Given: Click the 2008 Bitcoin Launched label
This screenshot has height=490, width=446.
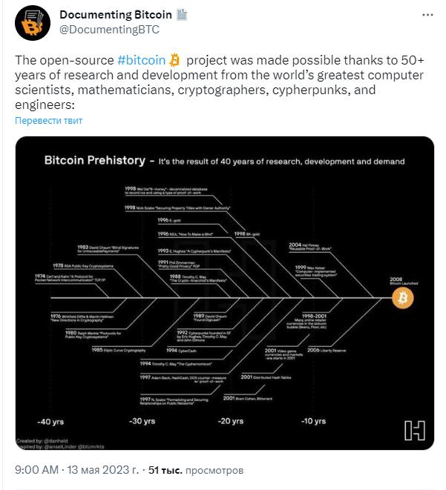Looking at the screenshot, I should pos(404,281).
